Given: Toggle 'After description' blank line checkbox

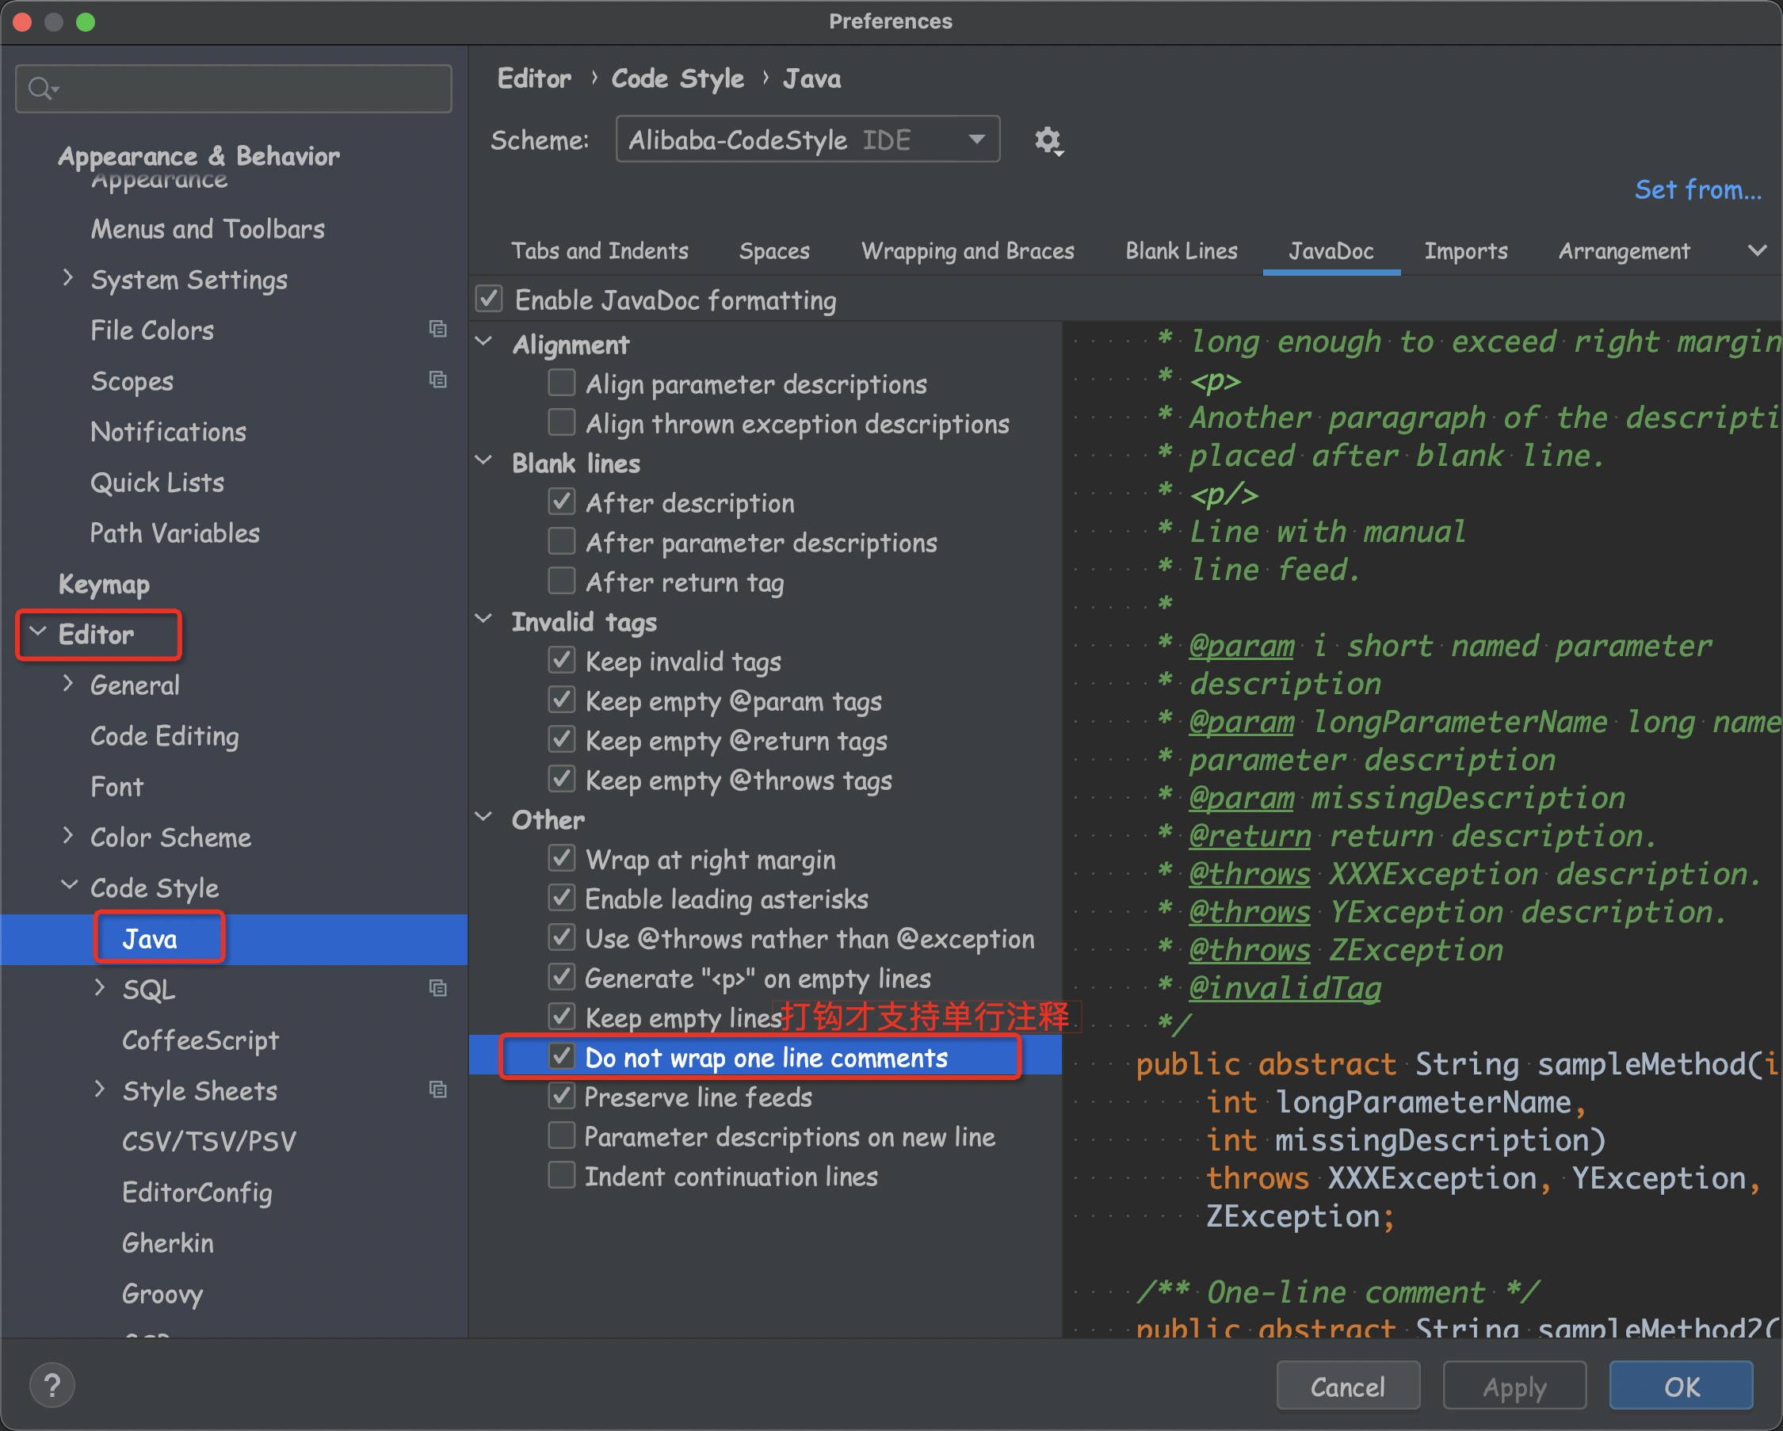Looking at the screenshot, I should [x=562, y=502].
